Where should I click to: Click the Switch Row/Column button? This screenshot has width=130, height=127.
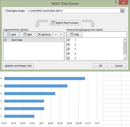(x=65, y=23)
